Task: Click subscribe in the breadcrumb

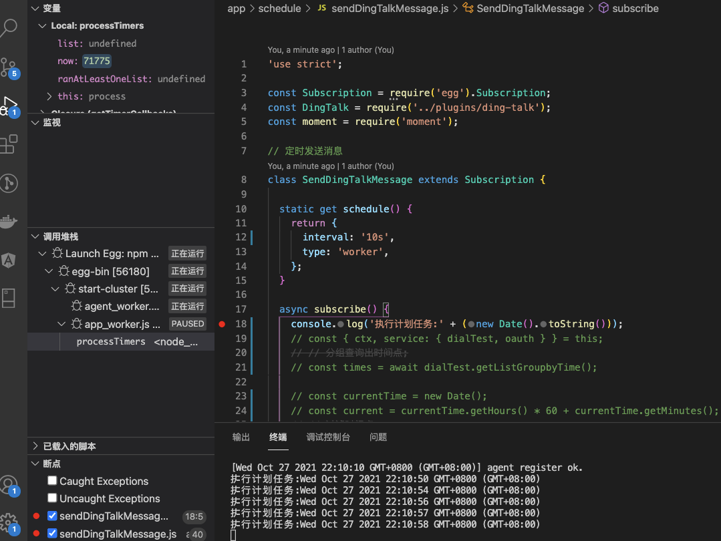Action: 635,8
